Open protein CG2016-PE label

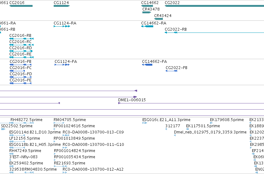(20, 80)
